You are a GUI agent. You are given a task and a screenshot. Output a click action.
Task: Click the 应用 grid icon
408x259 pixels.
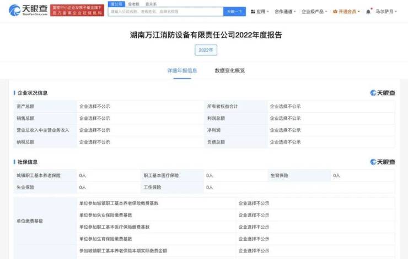point(253,12)
